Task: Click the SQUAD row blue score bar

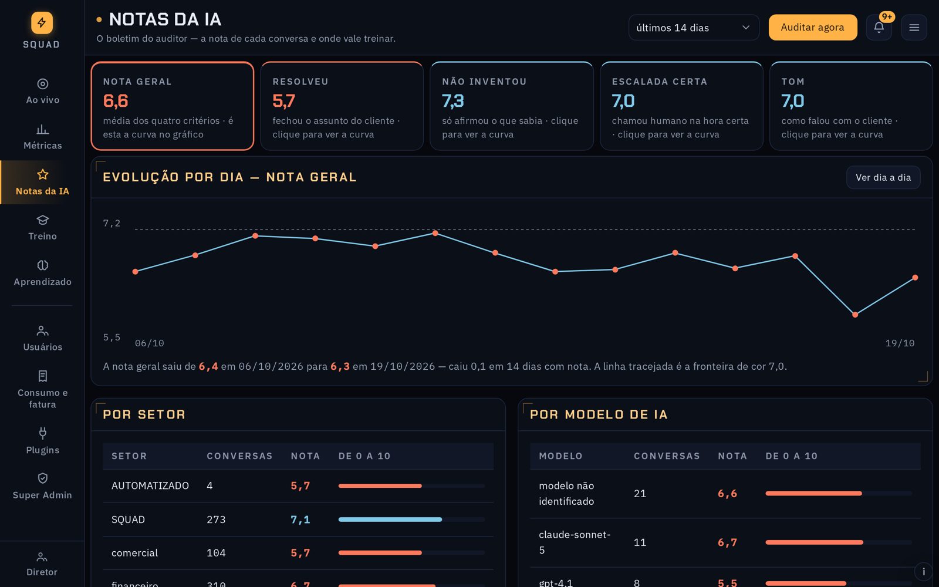Action: (390, 519)
